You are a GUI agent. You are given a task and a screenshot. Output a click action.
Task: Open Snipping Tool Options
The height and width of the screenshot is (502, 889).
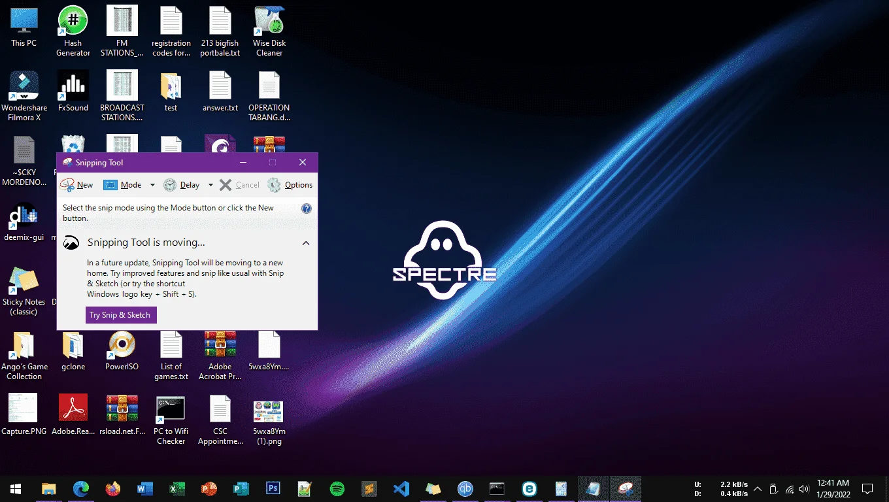(x=290, y=185)
